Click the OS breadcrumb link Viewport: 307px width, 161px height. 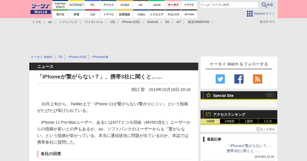[60, 57]
